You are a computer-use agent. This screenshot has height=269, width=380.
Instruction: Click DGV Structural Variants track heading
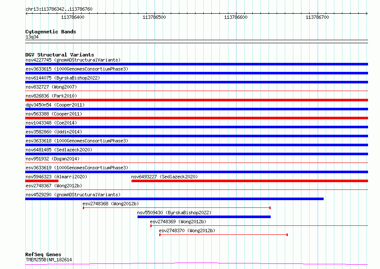pos(60,55)
